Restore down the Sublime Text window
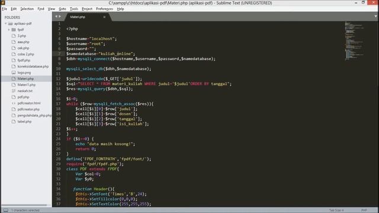The image size is (379, 213). (x=363, y=2)
